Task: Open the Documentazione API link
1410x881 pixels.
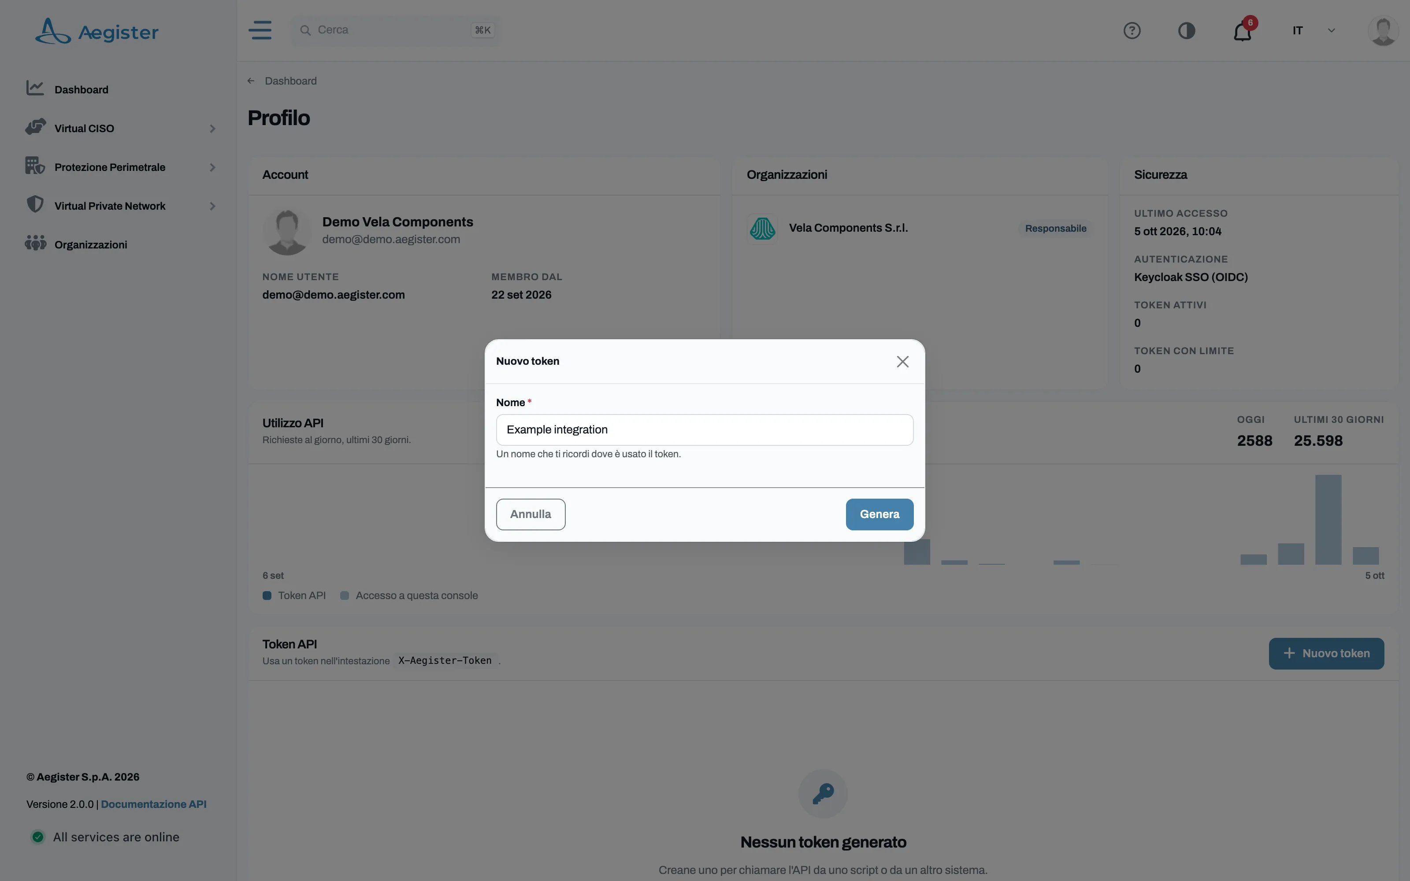Action: pyautogui.click(x=154, y=804)
